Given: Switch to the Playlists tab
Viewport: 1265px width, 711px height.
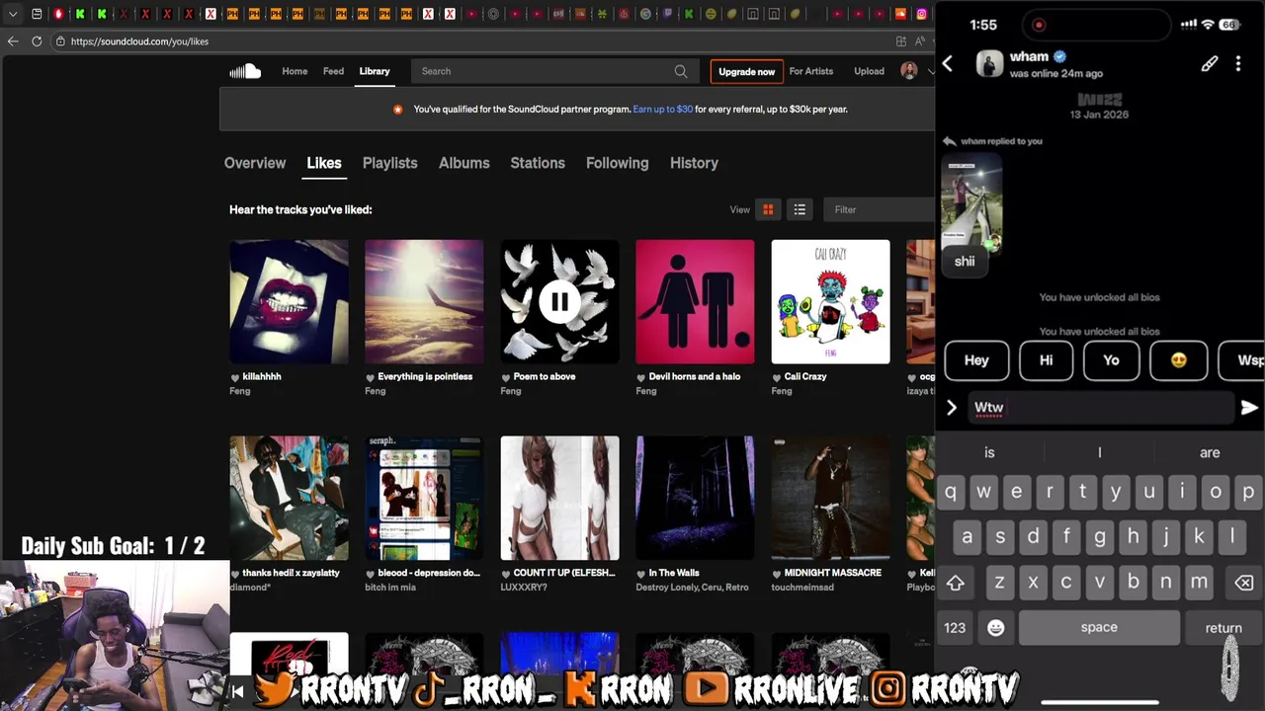Looking at the screenshot, I should click(389, 163).
